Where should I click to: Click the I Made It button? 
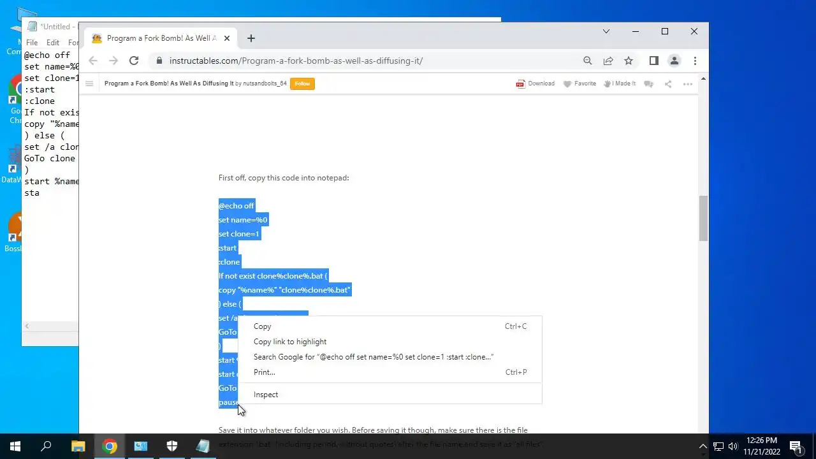(x=620, y=84)
